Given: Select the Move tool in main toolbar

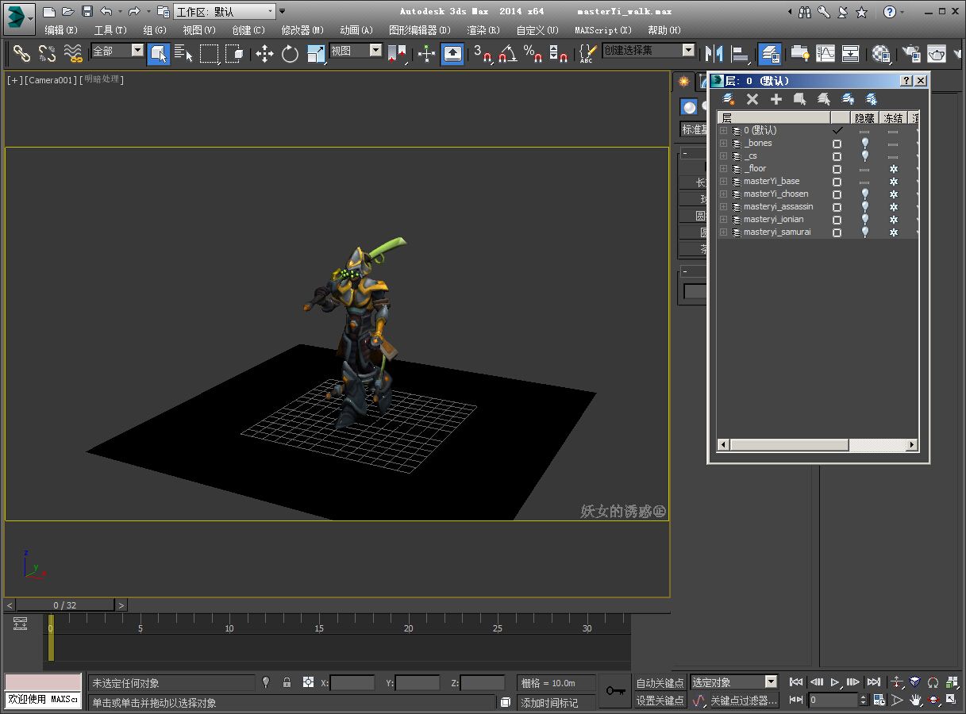Looking at the screenshot, I should click(x=264, y=54).
